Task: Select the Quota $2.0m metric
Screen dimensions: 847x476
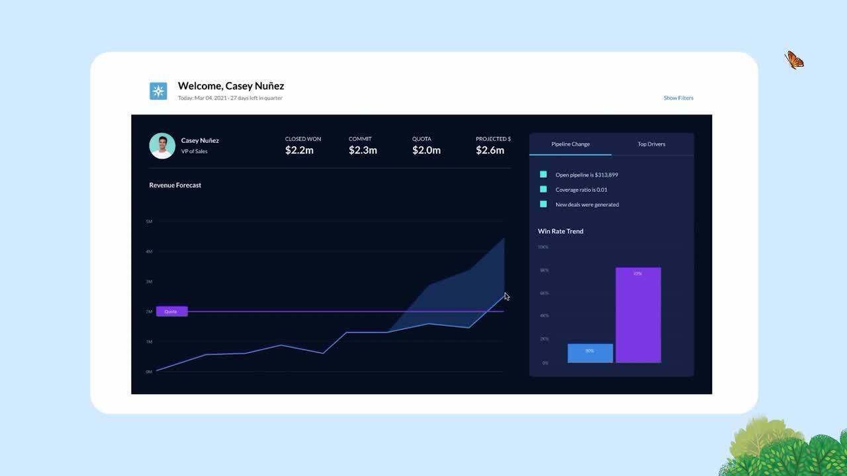Action: [x=424, y=146]
